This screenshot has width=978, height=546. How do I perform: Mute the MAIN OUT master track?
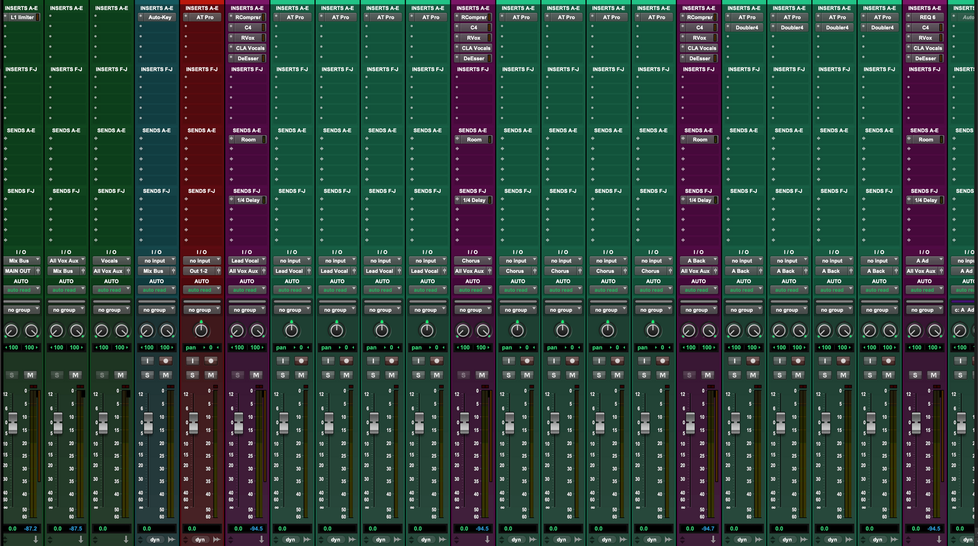[x=31, y=375]
